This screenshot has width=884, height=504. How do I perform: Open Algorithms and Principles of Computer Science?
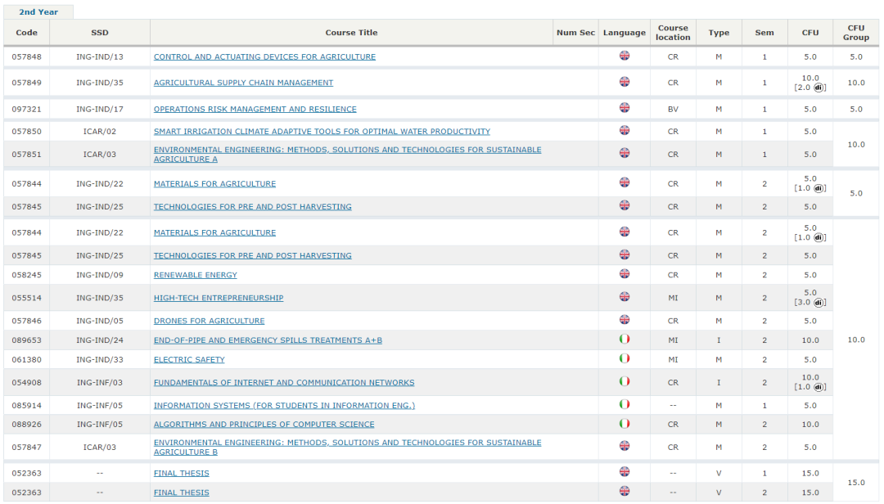264,425
